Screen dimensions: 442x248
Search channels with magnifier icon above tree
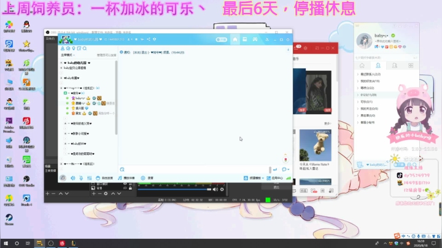tap(85, 48)
